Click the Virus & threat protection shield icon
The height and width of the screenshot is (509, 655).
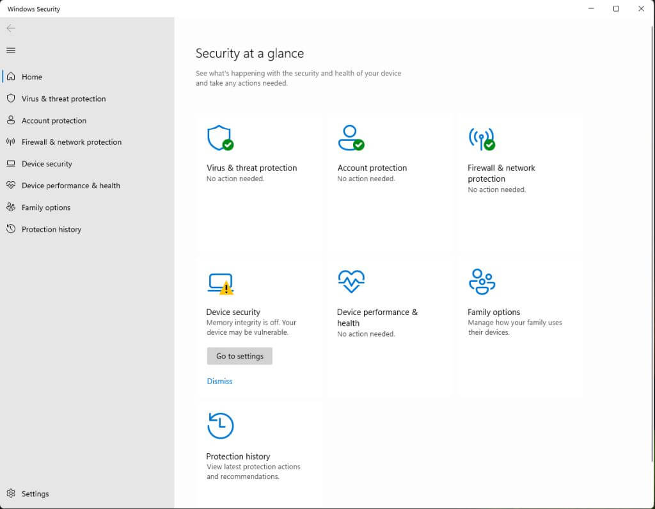pyautogui.click(x=219, y=138)
